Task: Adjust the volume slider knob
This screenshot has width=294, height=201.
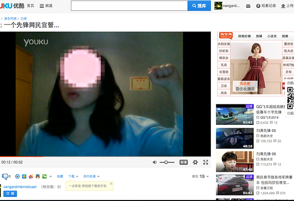Action: (166, 162)
